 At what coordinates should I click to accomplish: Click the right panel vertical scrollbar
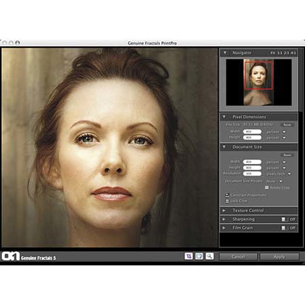pos(301,79)
